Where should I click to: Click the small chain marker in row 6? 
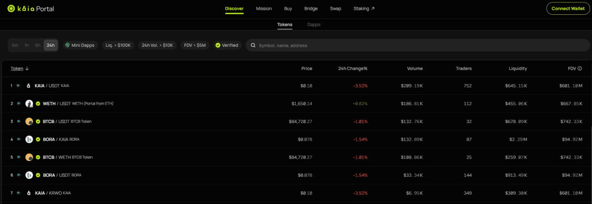point(18,175)
